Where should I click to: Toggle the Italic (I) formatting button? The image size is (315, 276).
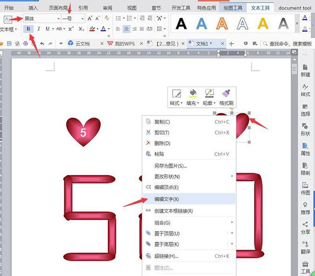pos(38,29)
